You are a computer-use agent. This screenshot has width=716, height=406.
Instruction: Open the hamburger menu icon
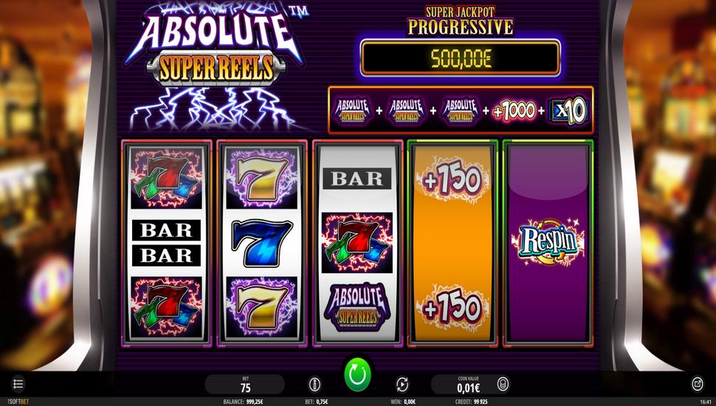(18, 384)
